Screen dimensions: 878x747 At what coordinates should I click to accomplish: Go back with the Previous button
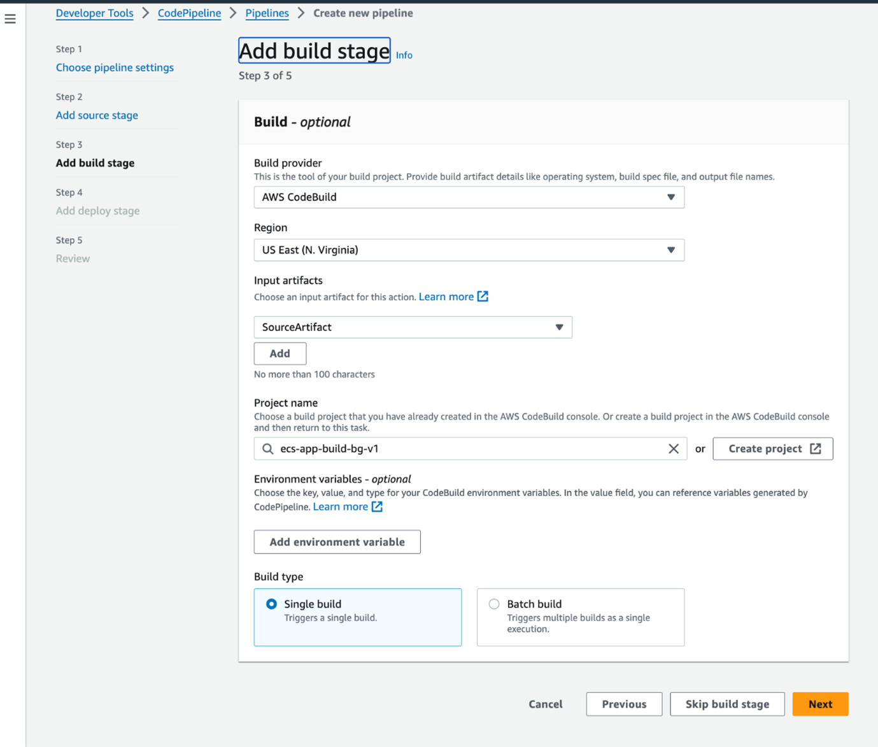click(x=624, y=704)
